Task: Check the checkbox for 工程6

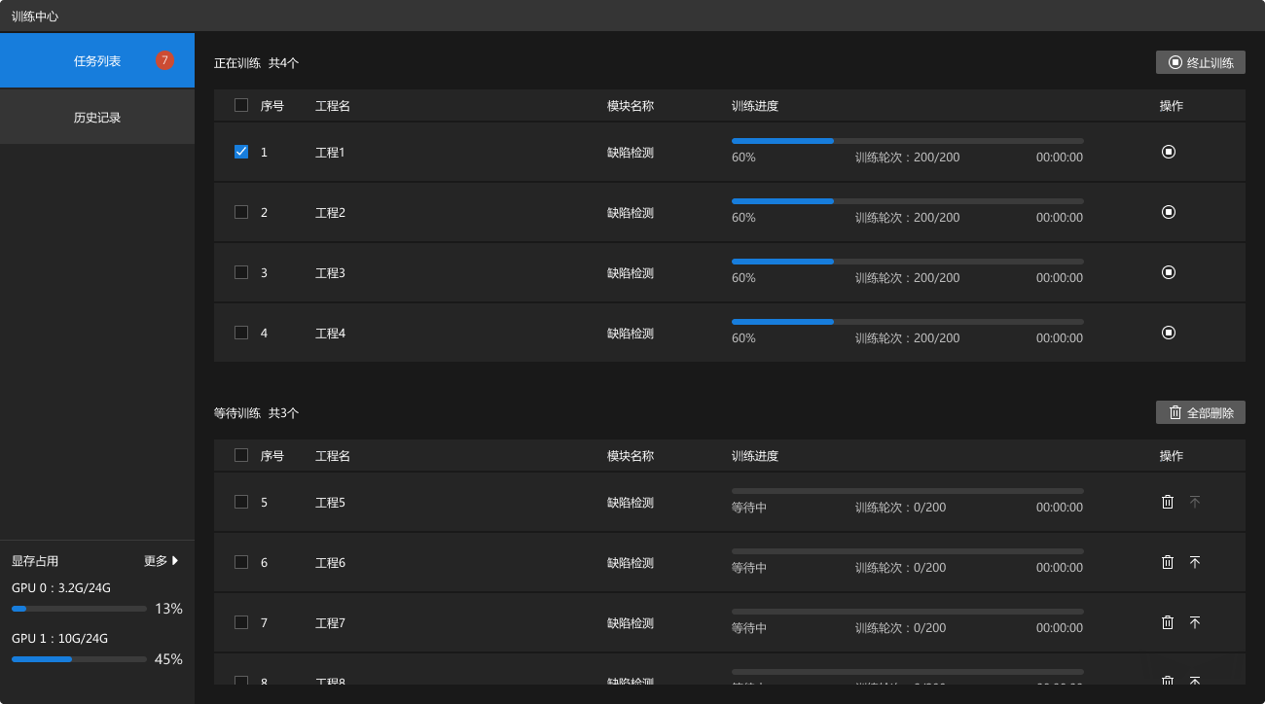Action: point(241,562)
